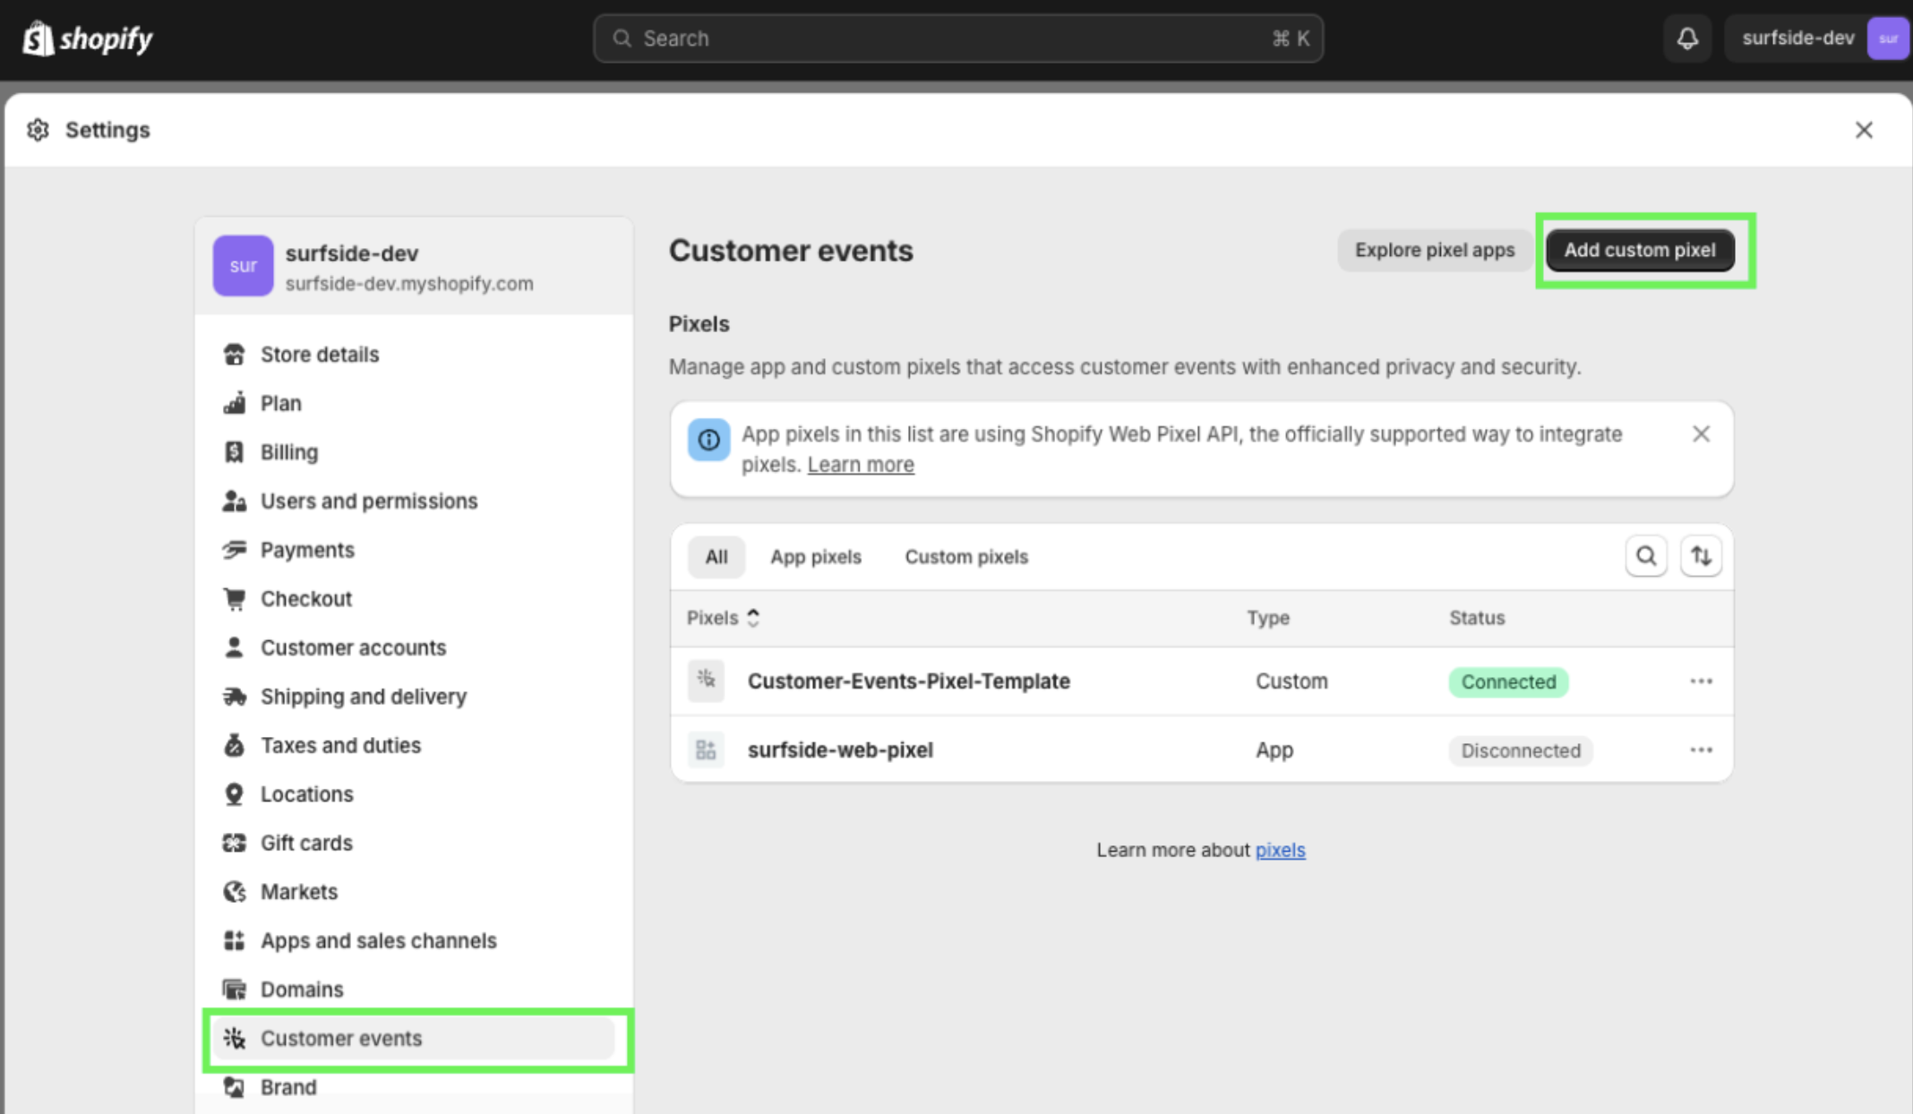The width and height of the screenshot is (1913, 1114).
Task: Select the All pixels tab
Action: pos(716,556)
